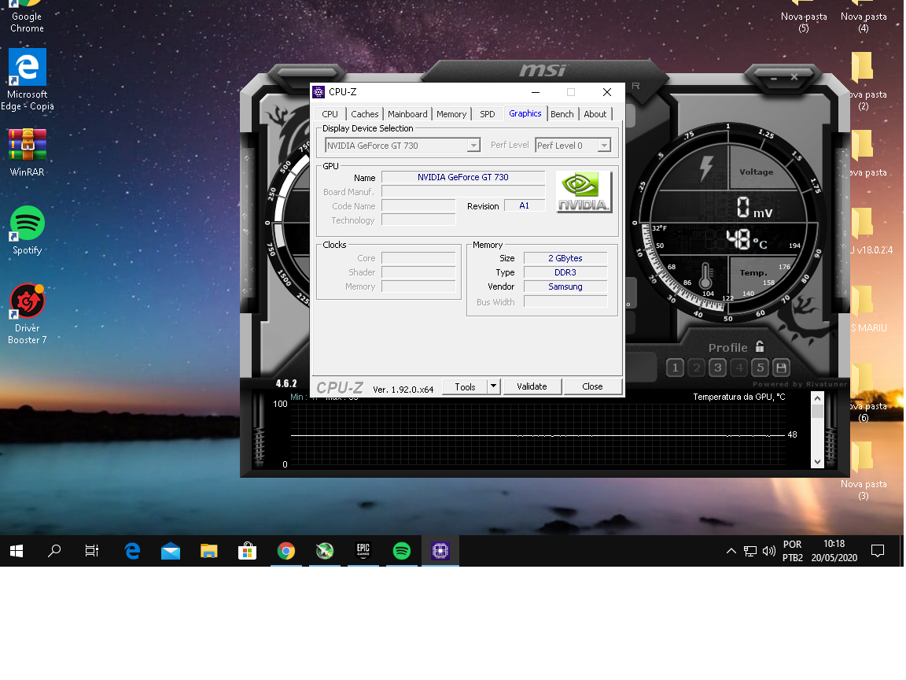
Task: Switch to Chrome on taskbar
Action: pyautogui.click(x=286, y=551)
